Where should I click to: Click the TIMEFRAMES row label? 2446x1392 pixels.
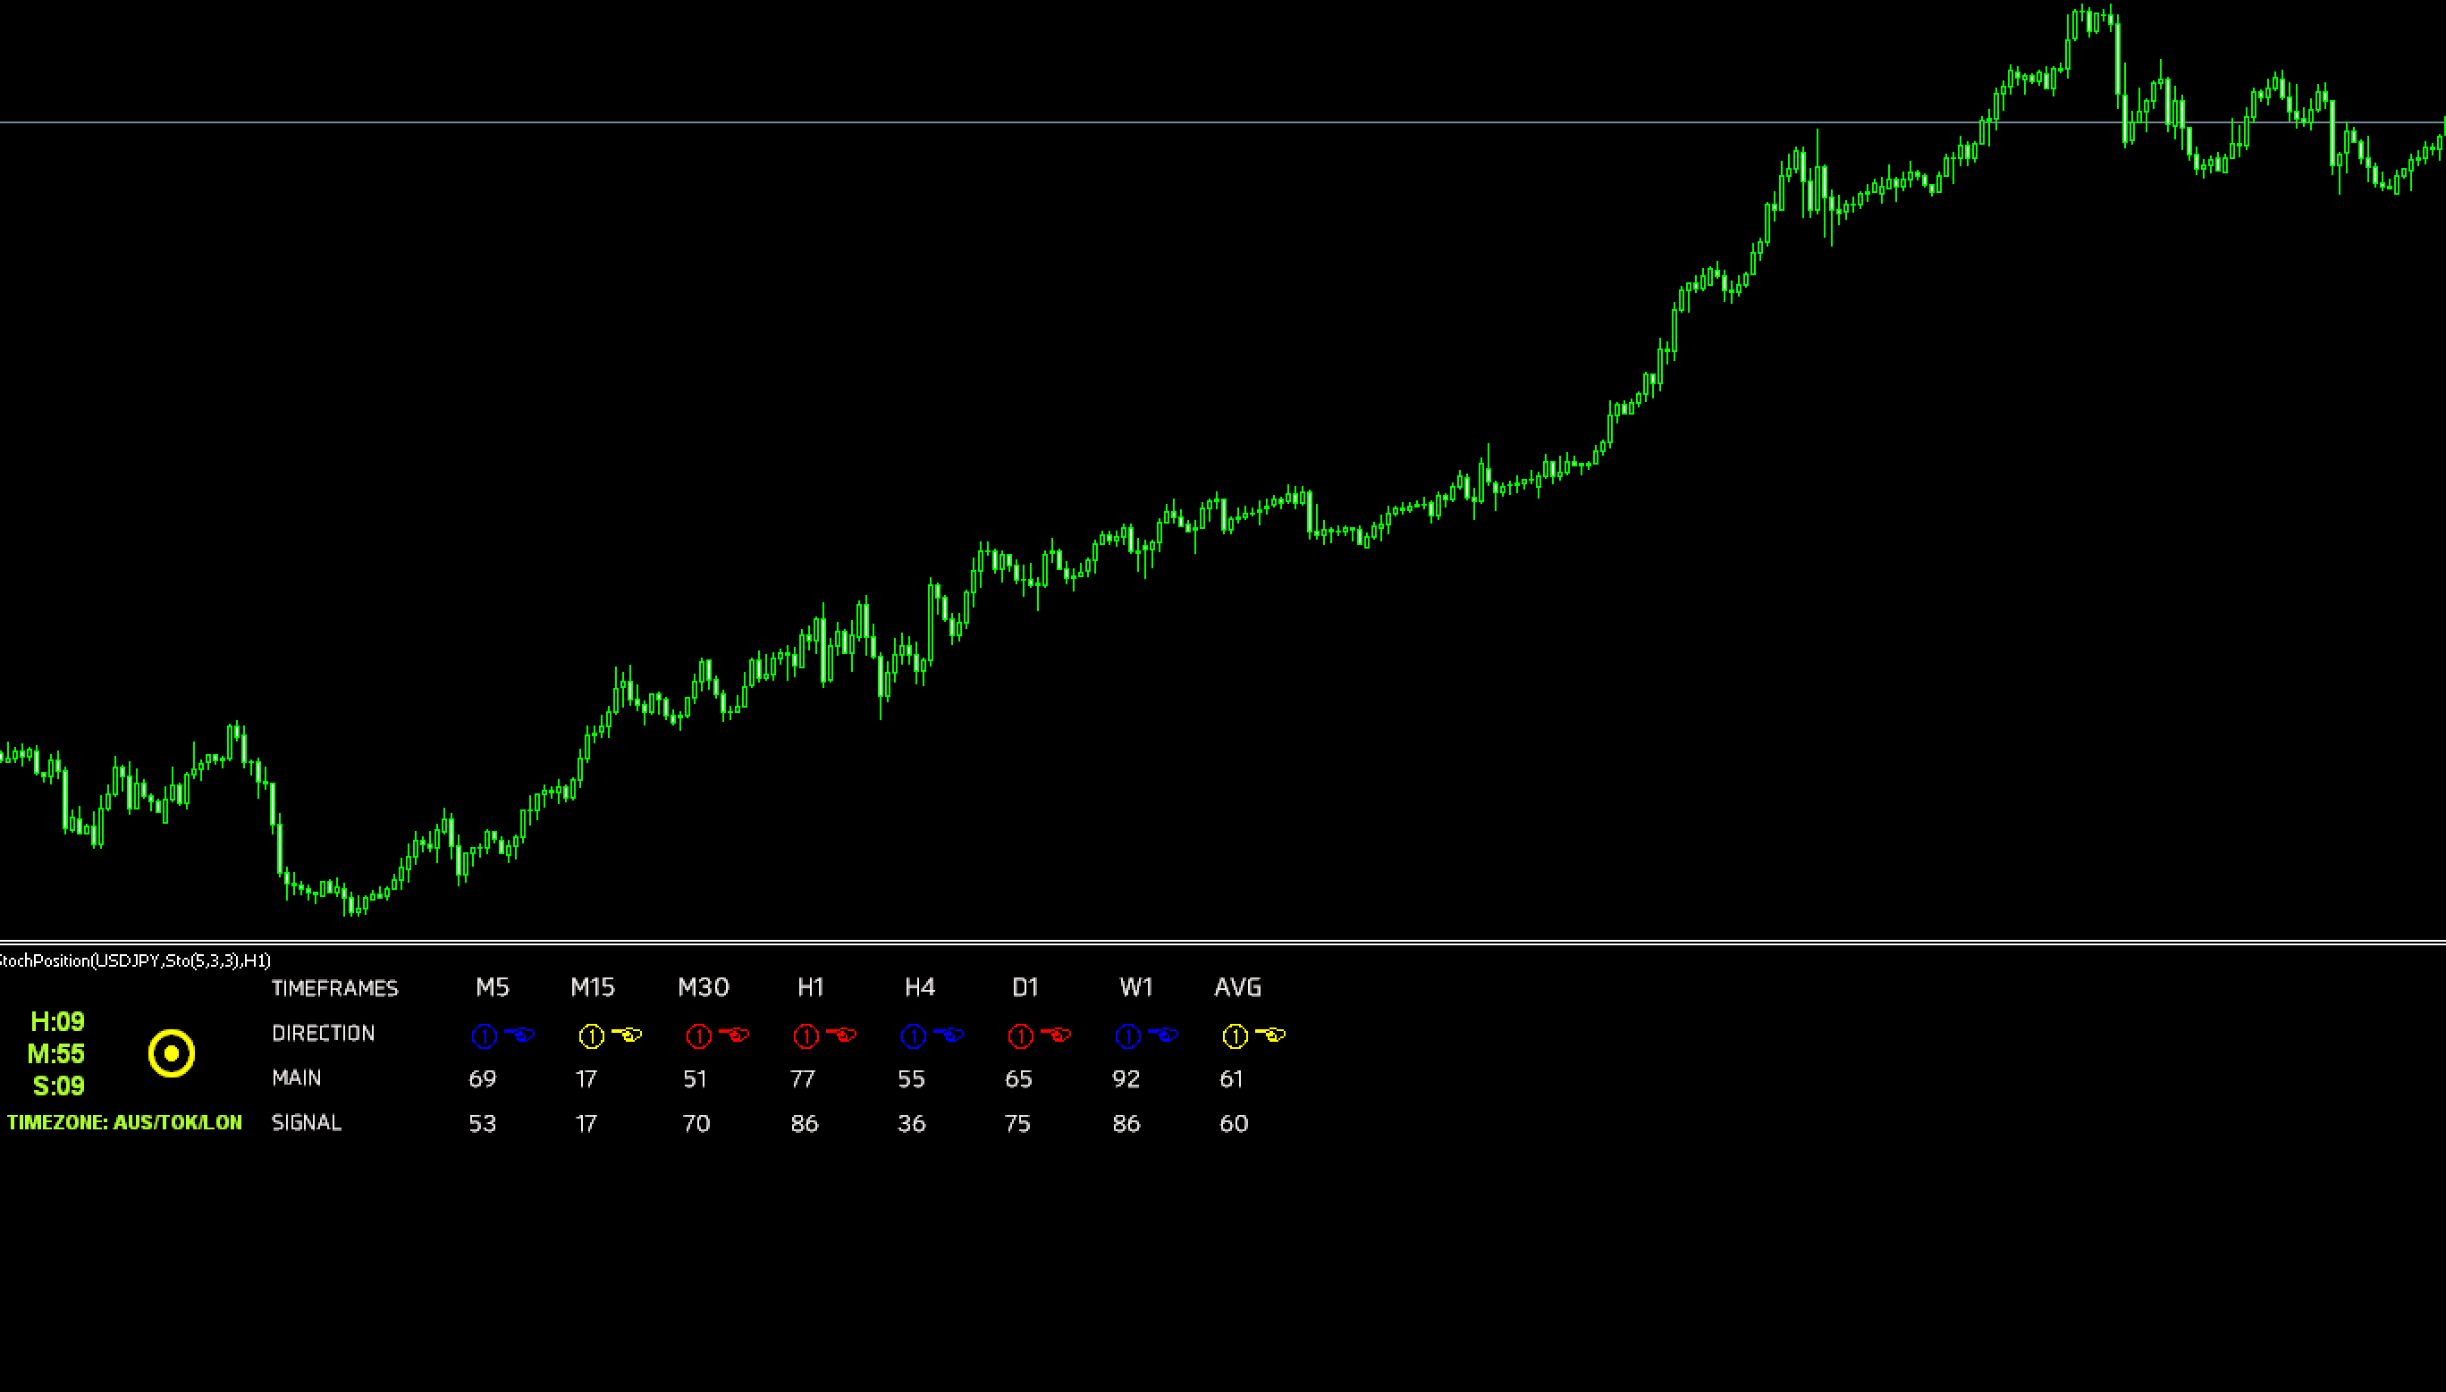tap(335, 988)
